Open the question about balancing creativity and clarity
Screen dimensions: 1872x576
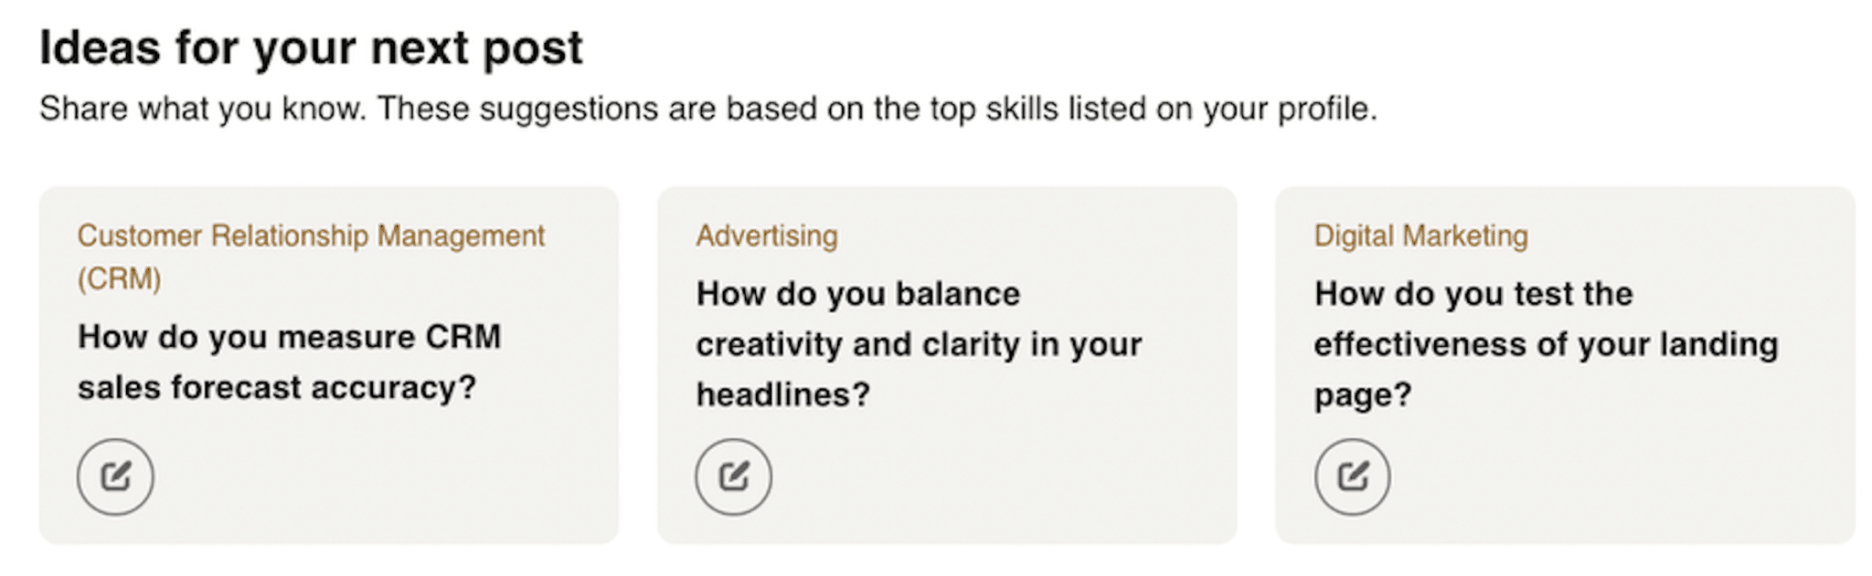(x=919, y=344)
